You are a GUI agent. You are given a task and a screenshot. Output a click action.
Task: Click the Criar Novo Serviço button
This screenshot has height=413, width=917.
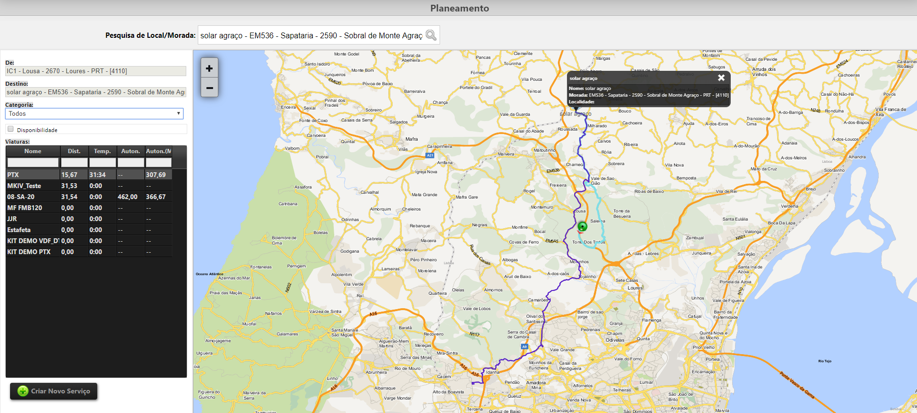pyautogui.click(x=54, y=391)
